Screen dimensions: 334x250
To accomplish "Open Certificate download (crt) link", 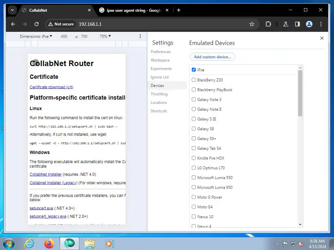I will [51, 87].
